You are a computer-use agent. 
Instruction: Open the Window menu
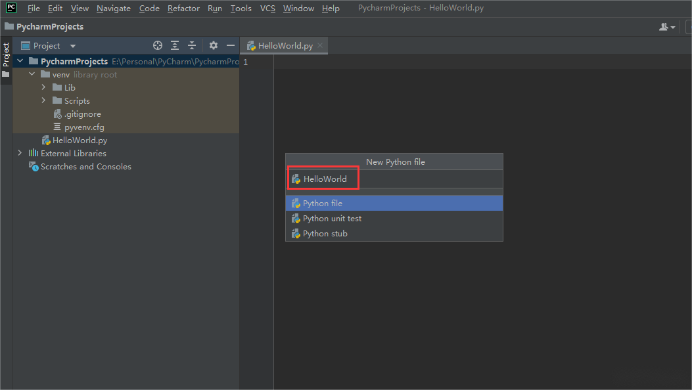[x=298, y=9]
